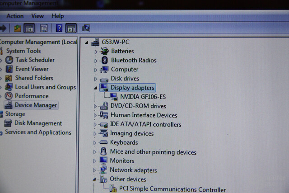The width and height of the screenshot is (289, 193).
Task: Open the Action menu
Action: [x=15, y=16]
